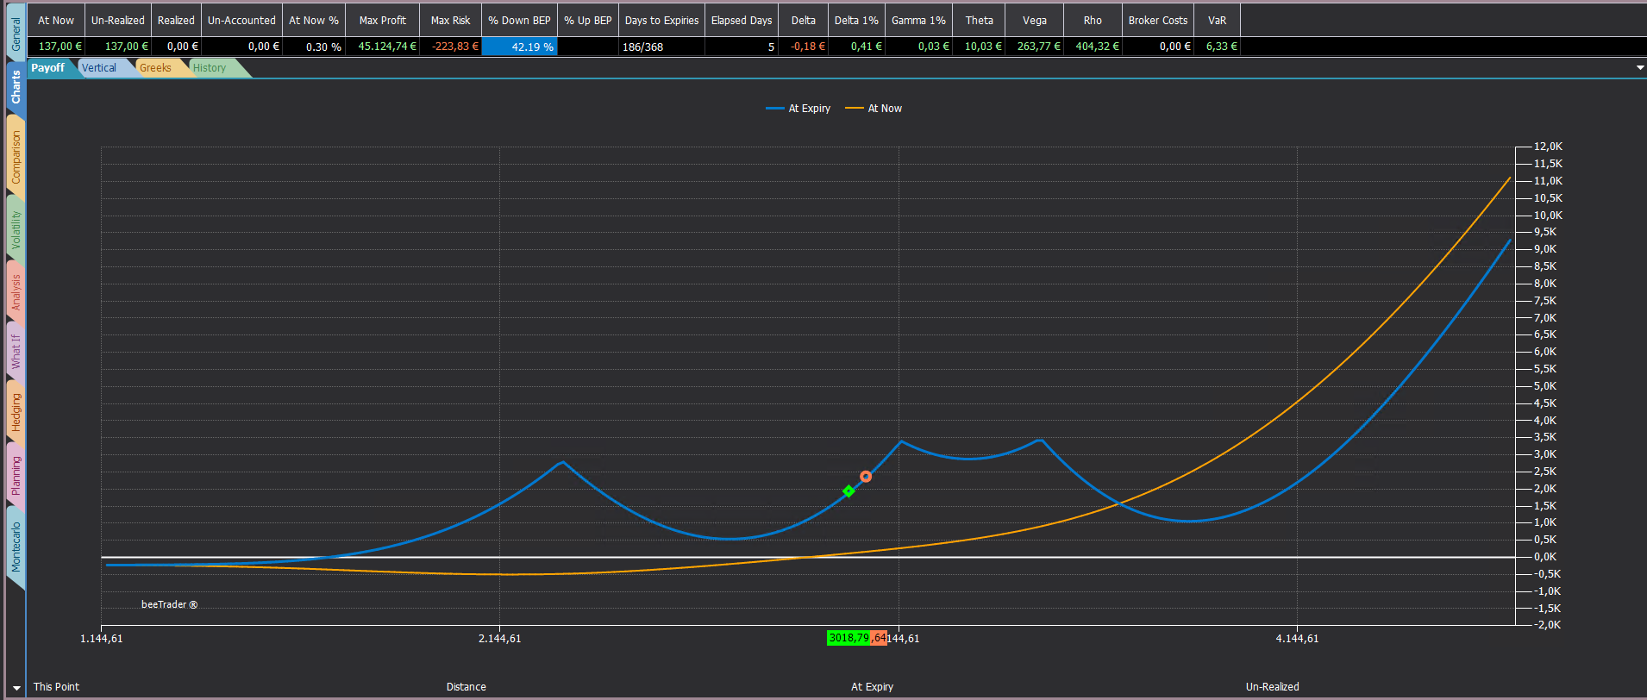Open the Montecarlo side tab
Viewport: 1647px width, 700px height.
click(16, 547)
